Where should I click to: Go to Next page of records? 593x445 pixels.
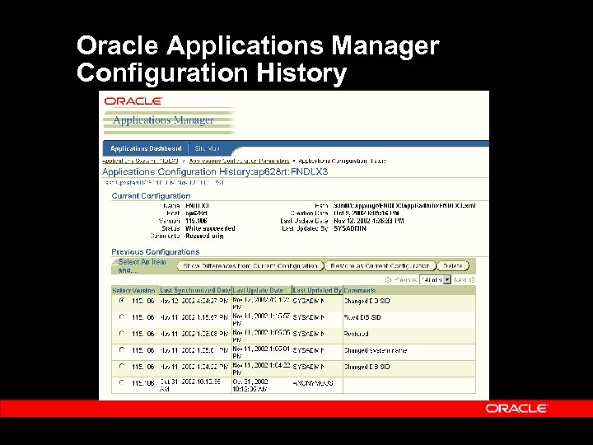pyautogui.click(x=464, y=279)
